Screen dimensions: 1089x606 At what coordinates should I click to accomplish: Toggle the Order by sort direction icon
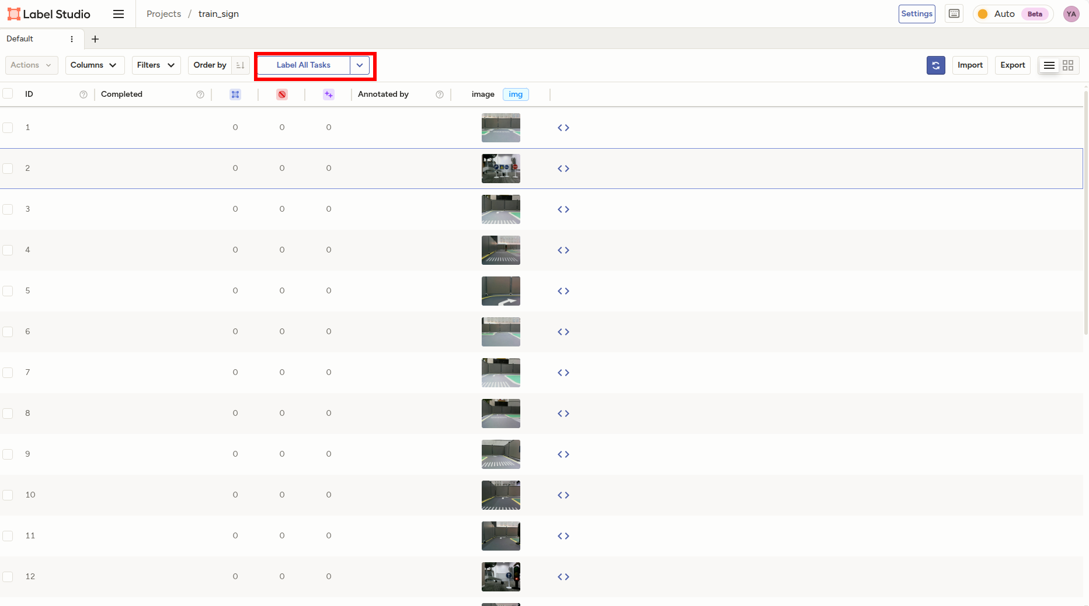point(241,65)
